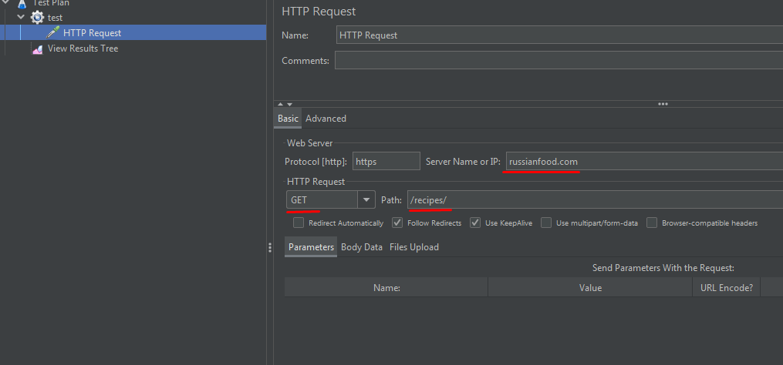Open the GET method dropdown arrow

pos(366,200)
